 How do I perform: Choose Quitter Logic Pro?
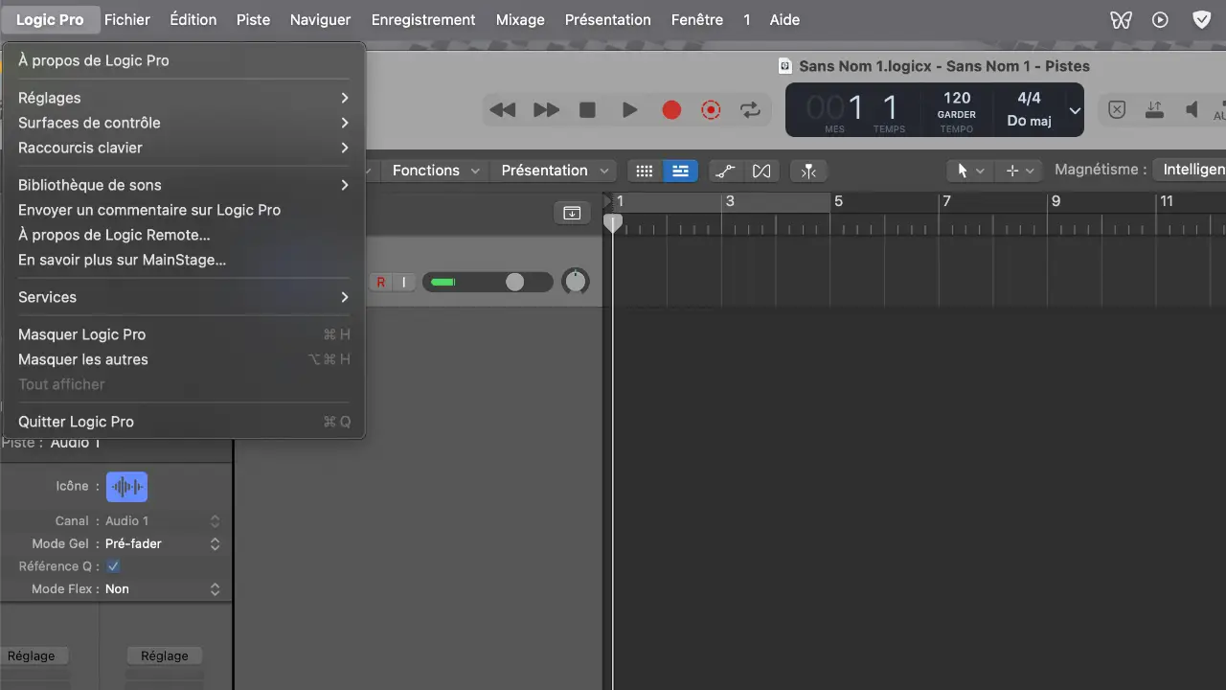[184, 422]
